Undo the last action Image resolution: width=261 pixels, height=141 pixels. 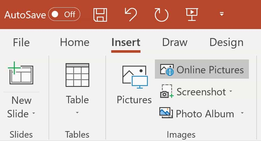pos(131,15)
